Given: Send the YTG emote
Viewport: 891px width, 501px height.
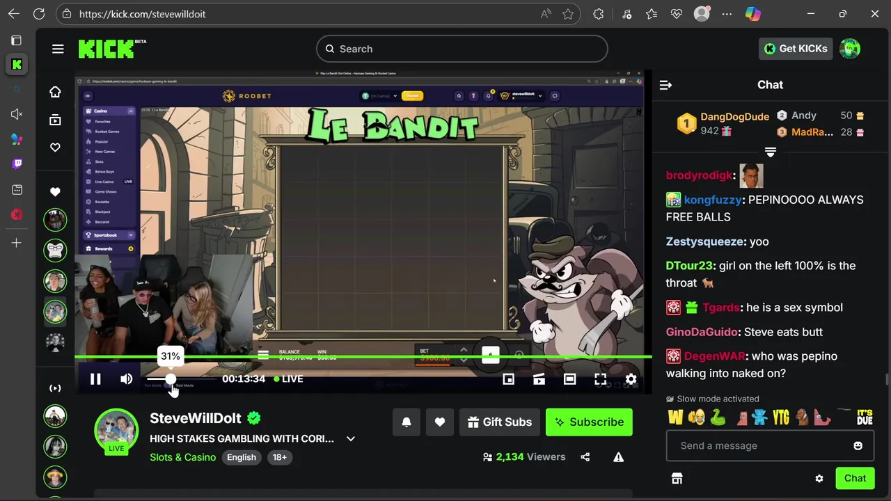Looking at the screenshot, I should pyautogui.click(x=781, y=417).
